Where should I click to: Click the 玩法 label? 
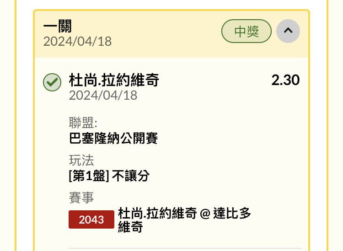click(x=81, y=160)
